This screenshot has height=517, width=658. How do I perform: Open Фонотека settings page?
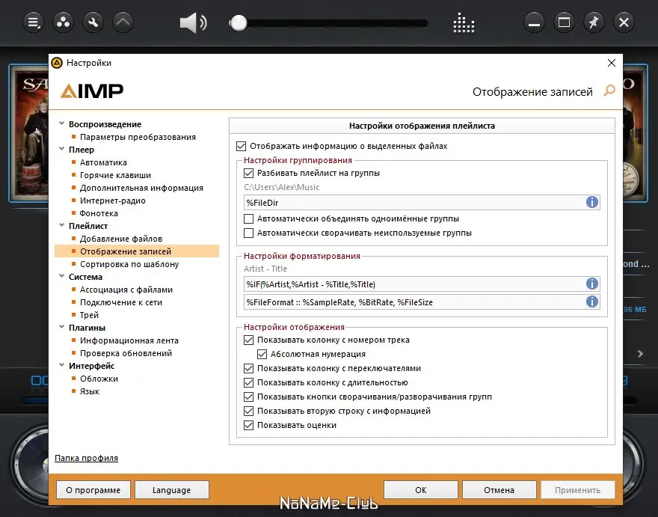(x=99, y=213)
